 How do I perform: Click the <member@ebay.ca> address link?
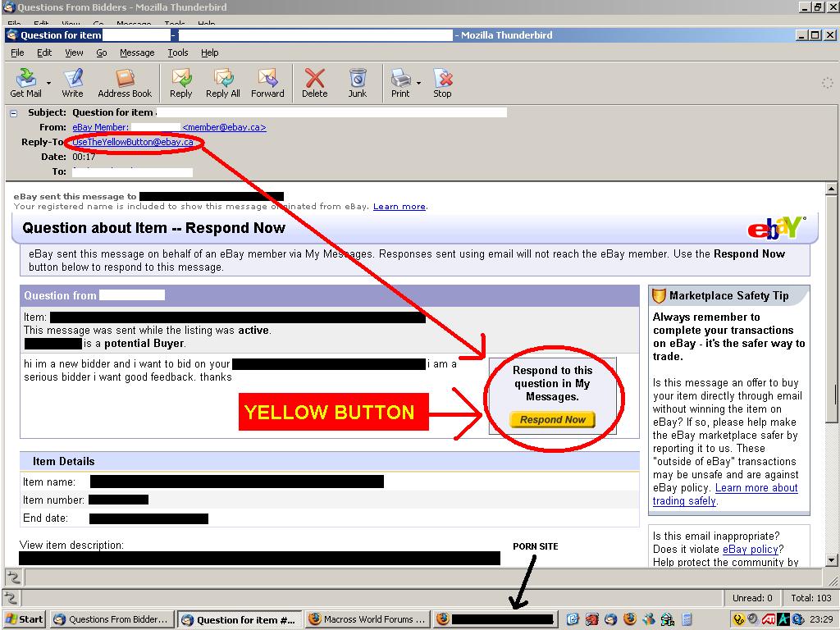tap(224, 127)
